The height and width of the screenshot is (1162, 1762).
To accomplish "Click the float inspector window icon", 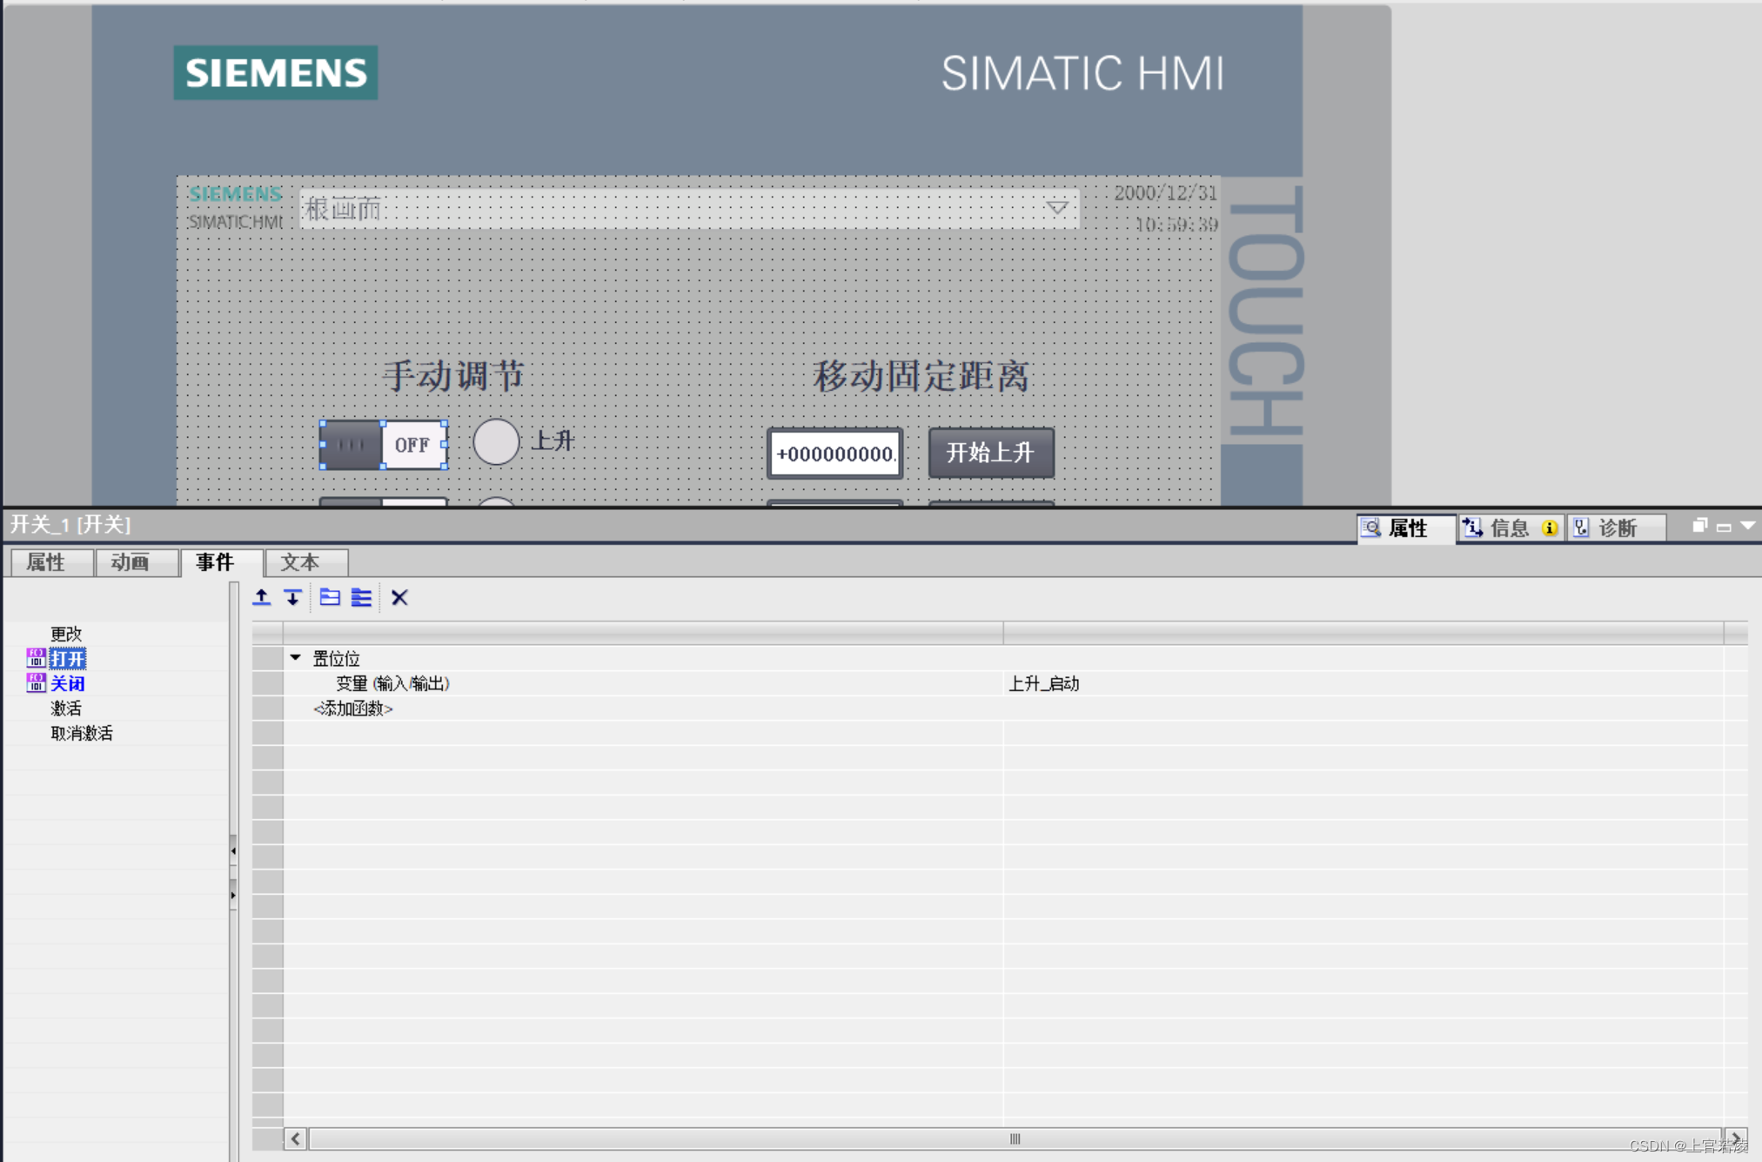I will (x=1698, y=526).
